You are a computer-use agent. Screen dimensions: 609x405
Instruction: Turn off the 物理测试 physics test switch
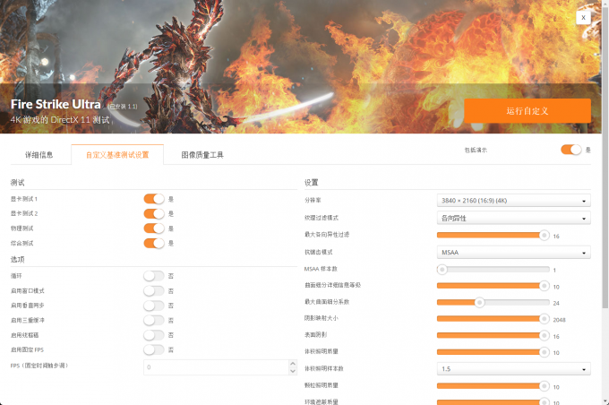pos(154,228)
